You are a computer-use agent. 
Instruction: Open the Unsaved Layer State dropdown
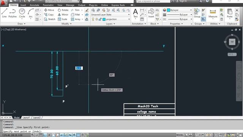pyautogui.click(x=110, y=14)
